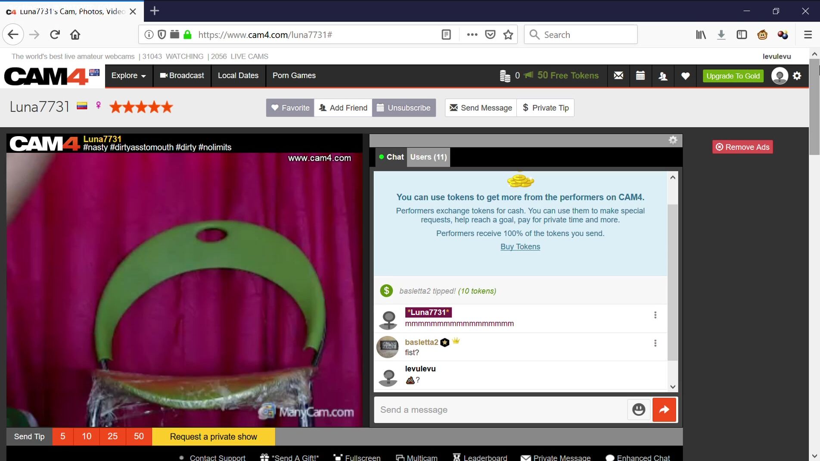Open chat settings gear above the chat
Screen dimensions: 820x461
(673, 140)
